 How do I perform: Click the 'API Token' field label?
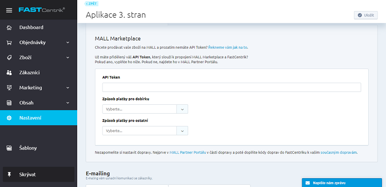pyautogui.click(x=111, y=77)
